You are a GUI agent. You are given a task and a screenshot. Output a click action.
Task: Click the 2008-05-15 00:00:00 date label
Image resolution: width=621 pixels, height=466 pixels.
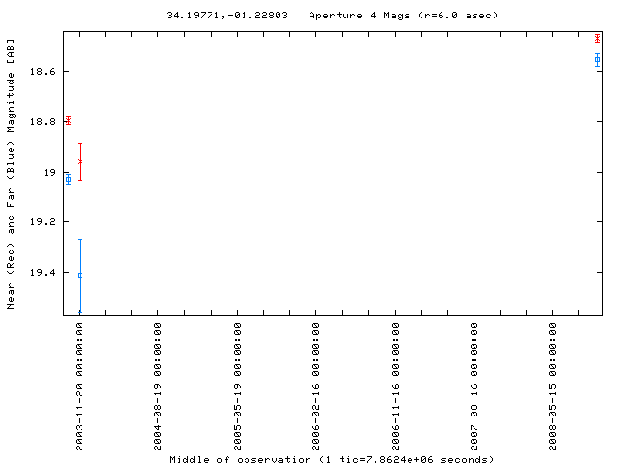pos(552,386)
